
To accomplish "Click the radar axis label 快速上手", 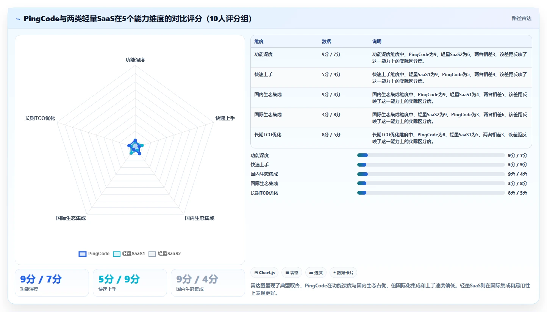I will (x=225, y=118).
